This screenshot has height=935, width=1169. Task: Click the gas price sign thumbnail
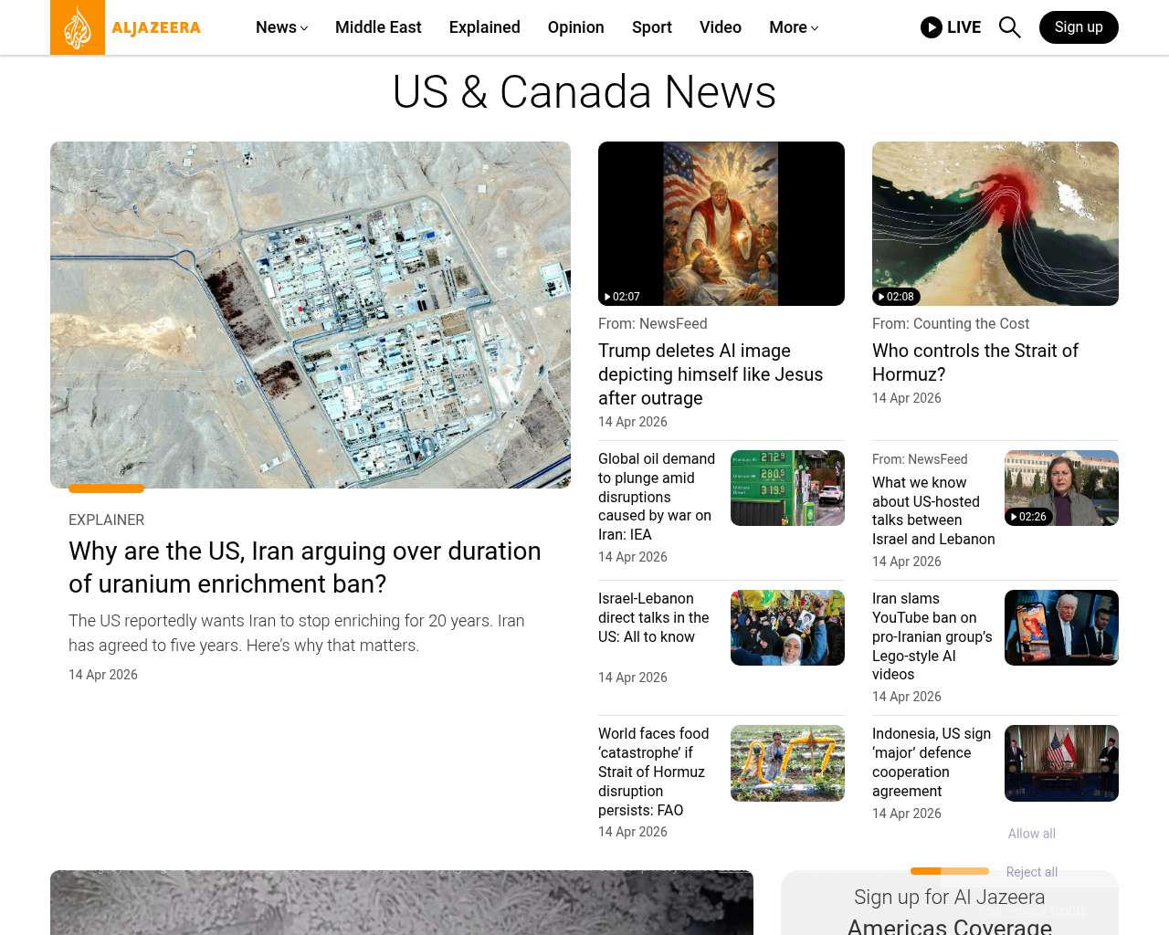point(787,488)
